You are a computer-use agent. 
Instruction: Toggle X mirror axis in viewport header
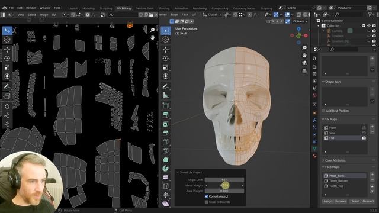pyautogui.click(x=273, y=21)
